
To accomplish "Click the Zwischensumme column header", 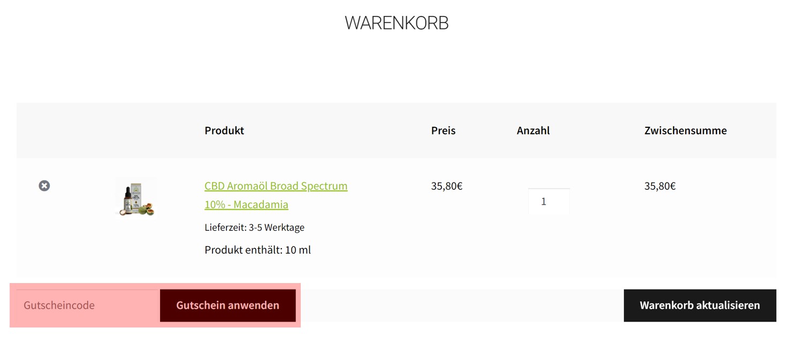I will click(x=686, y=131).
